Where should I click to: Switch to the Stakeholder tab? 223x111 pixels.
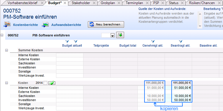point(81,3)
